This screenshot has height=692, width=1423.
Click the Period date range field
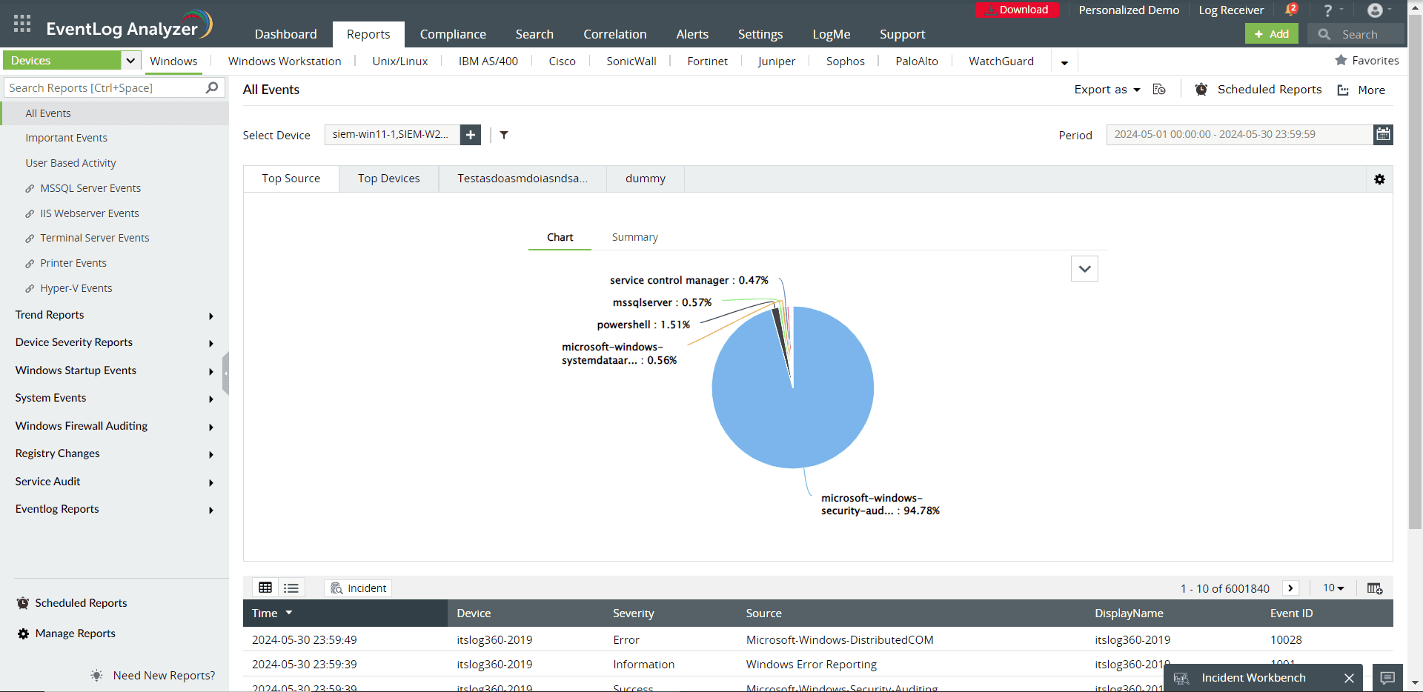tap(1239, 134)
